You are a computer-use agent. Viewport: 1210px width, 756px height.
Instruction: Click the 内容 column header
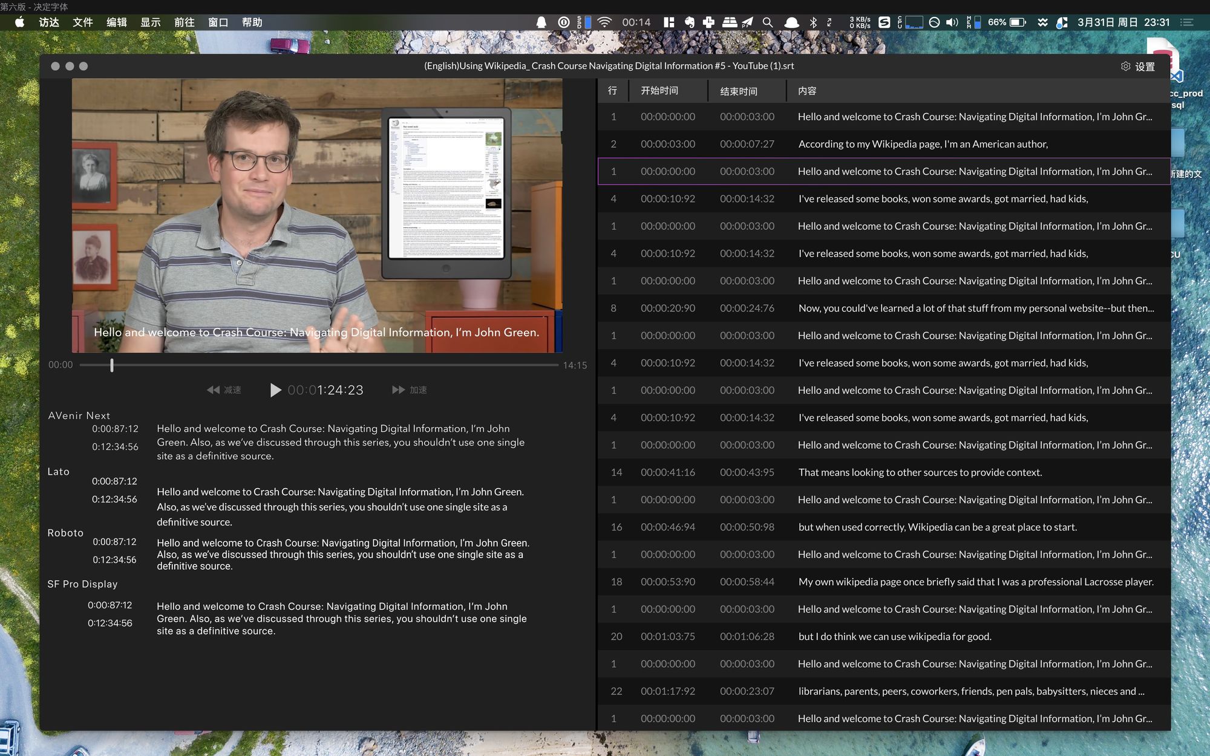tap(807, 91)
